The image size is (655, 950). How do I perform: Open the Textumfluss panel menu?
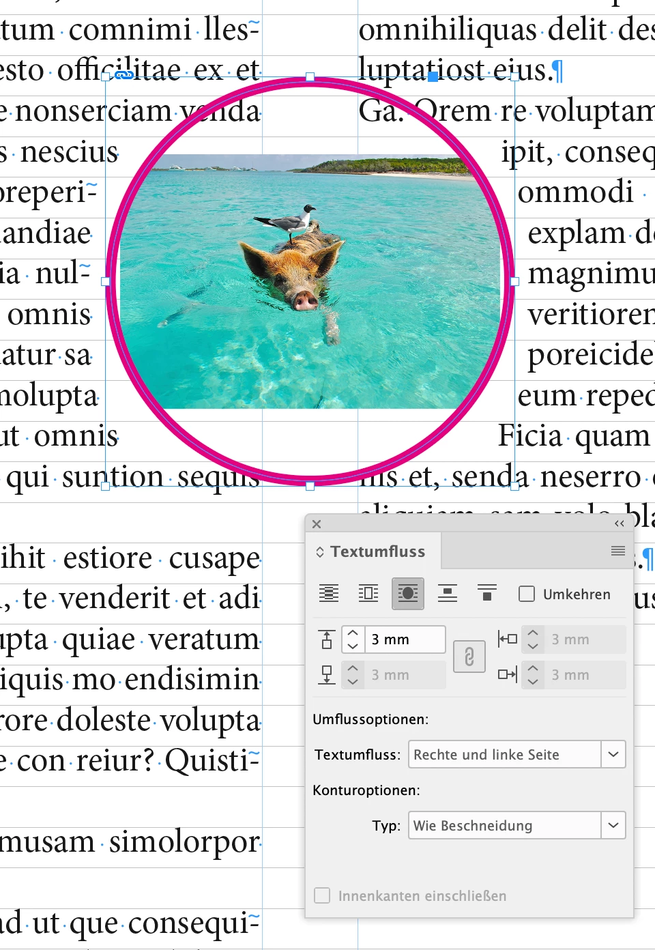(618, 551)
